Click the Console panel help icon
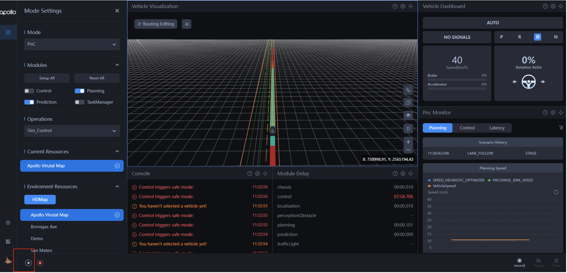This screenshot has height=273, width=567. pos(250,174)
